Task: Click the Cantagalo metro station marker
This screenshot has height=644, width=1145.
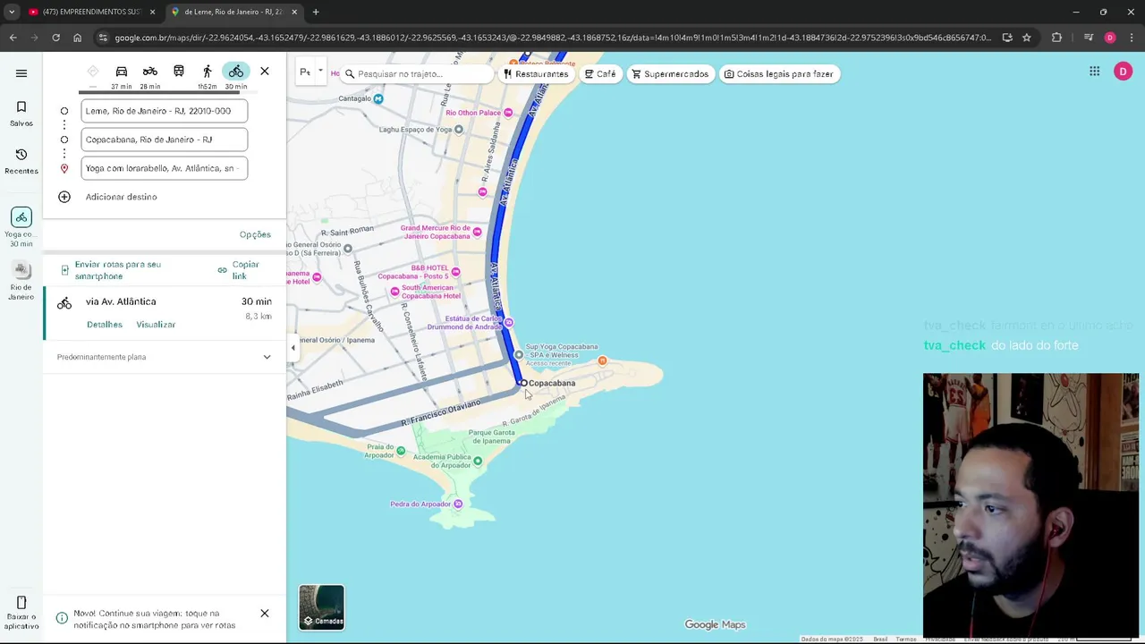Action: [x=377, y=98]
